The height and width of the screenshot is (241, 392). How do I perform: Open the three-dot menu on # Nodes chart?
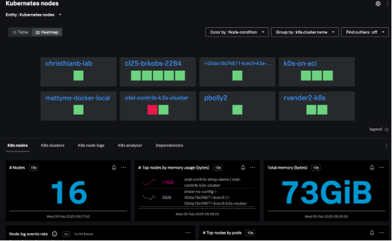tap(124, 167)
